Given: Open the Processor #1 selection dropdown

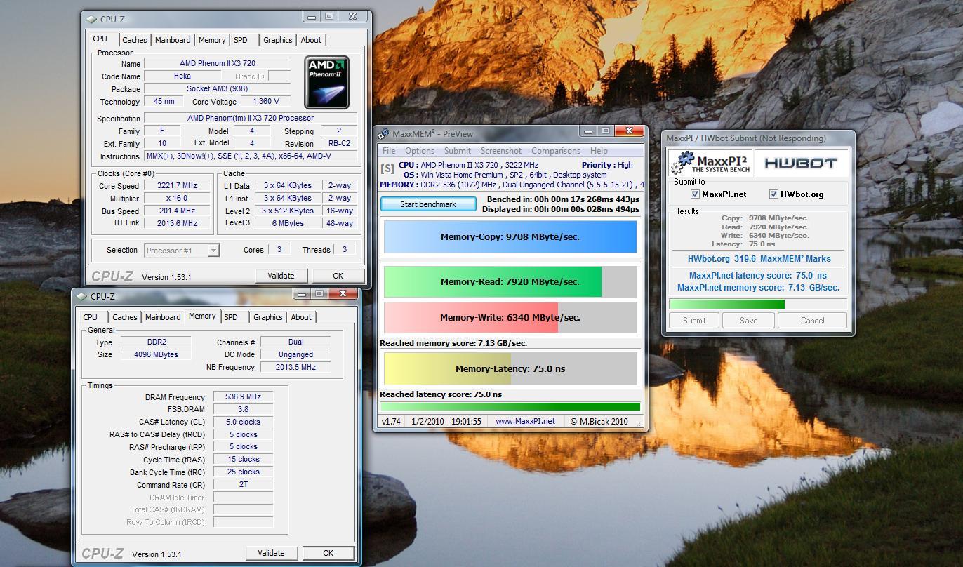Looking at the screenshot, I should (x=182, y=250).
